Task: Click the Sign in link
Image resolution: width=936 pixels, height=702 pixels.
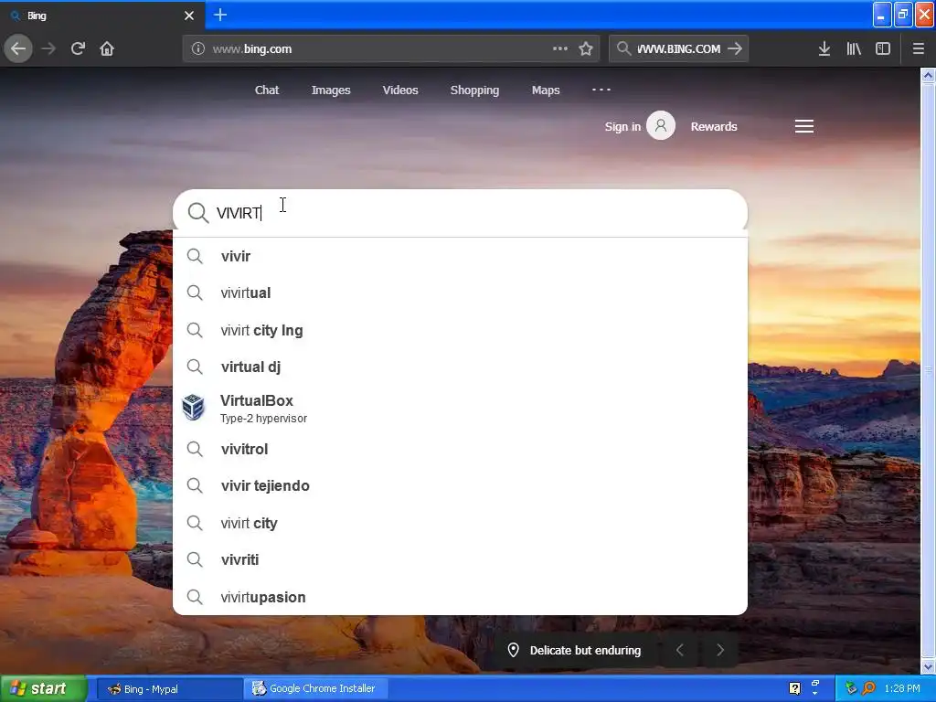Action: coord(622,126)
